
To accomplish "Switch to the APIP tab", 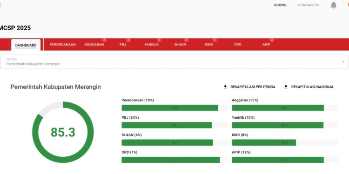I will pos(266,45).
